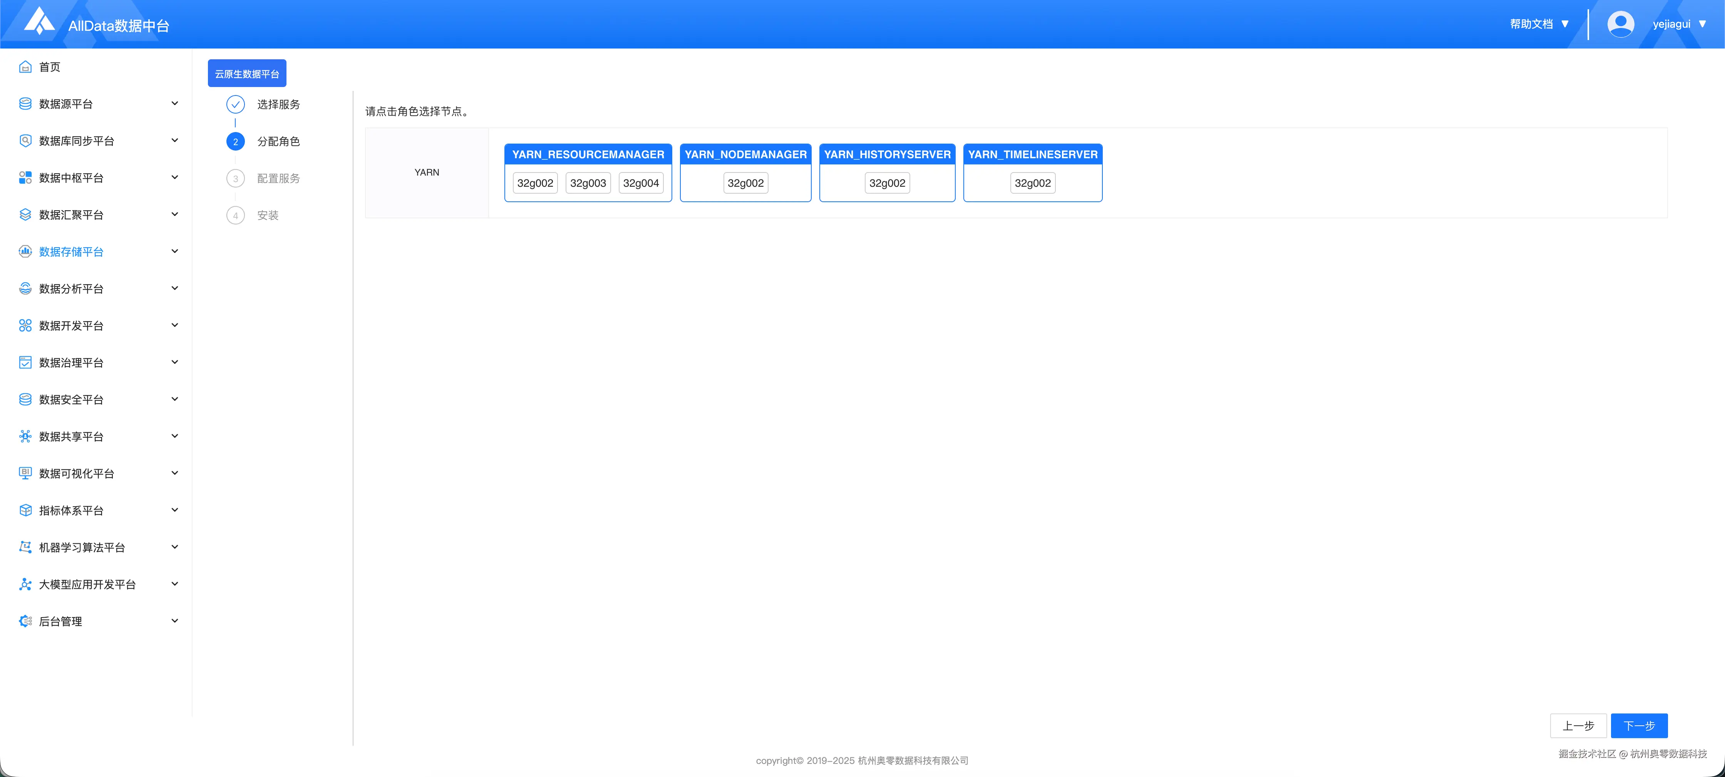Toggle node 32g002 under YARN_NODEMANAGER
The width and height of the screenshot is (1725, 777).
click(x=745, y=183)
